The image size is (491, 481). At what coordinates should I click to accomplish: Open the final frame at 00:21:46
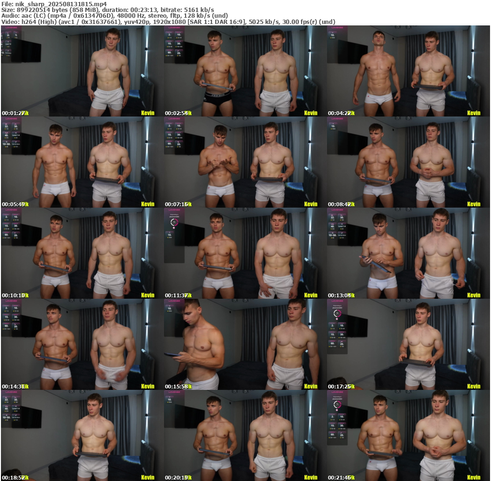pos(409,435)
